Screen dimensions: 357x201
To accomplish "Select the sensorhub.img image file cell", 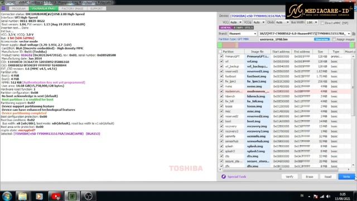I will click(x=258, y=141).
